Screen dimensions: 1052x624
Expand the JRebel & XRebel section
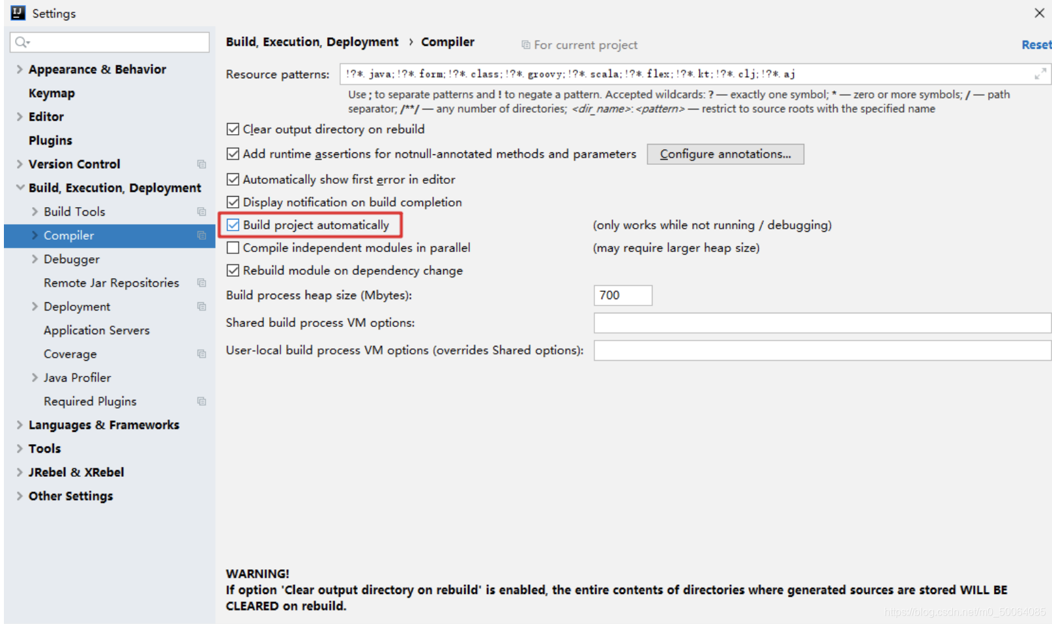tap(20, 472)
